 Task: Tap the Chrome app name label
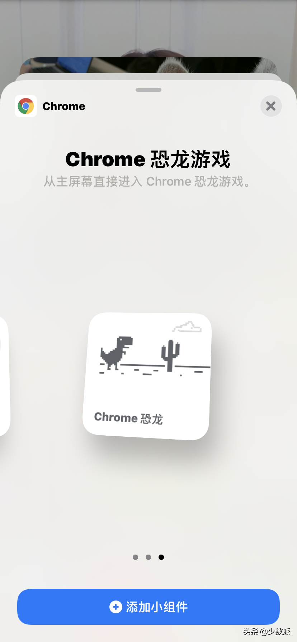coord(64,106)
